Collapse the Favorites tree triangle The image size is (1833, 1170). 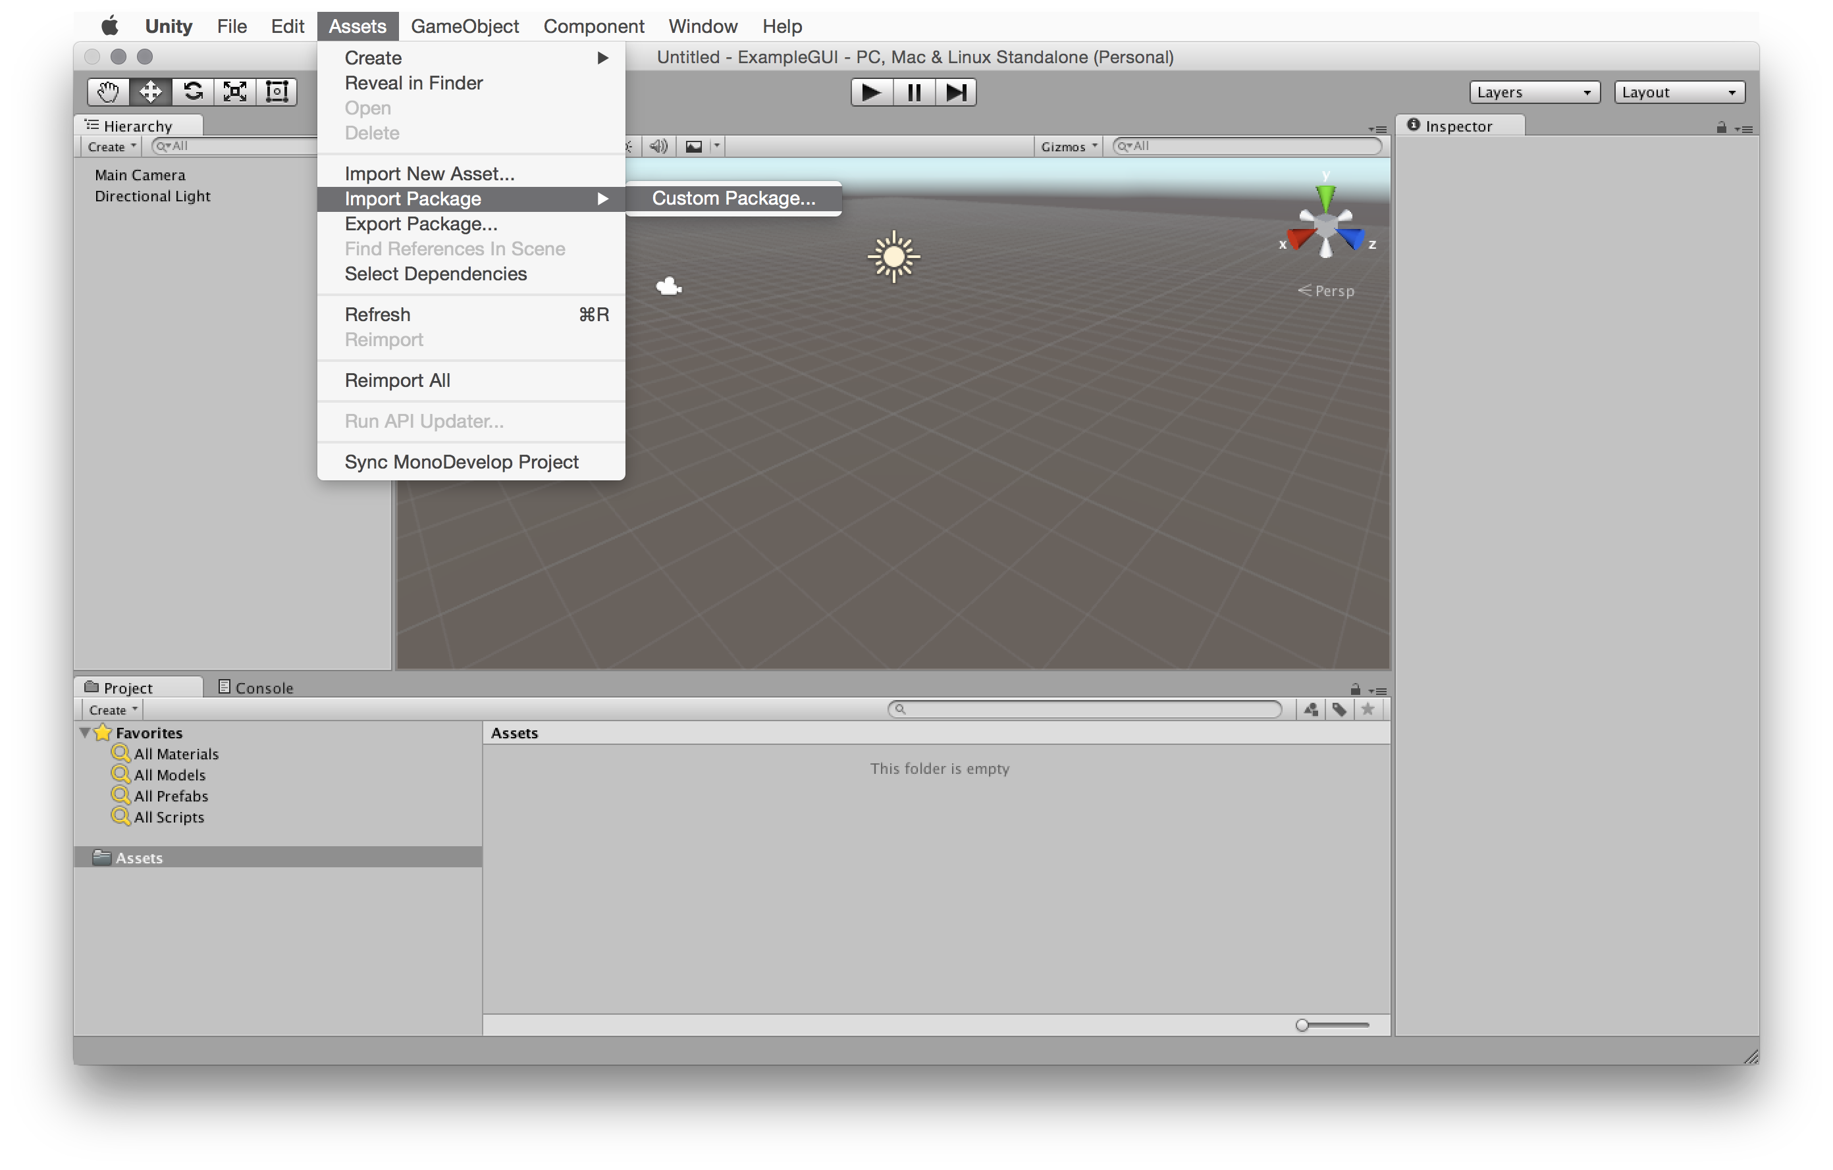coord(85,732)
